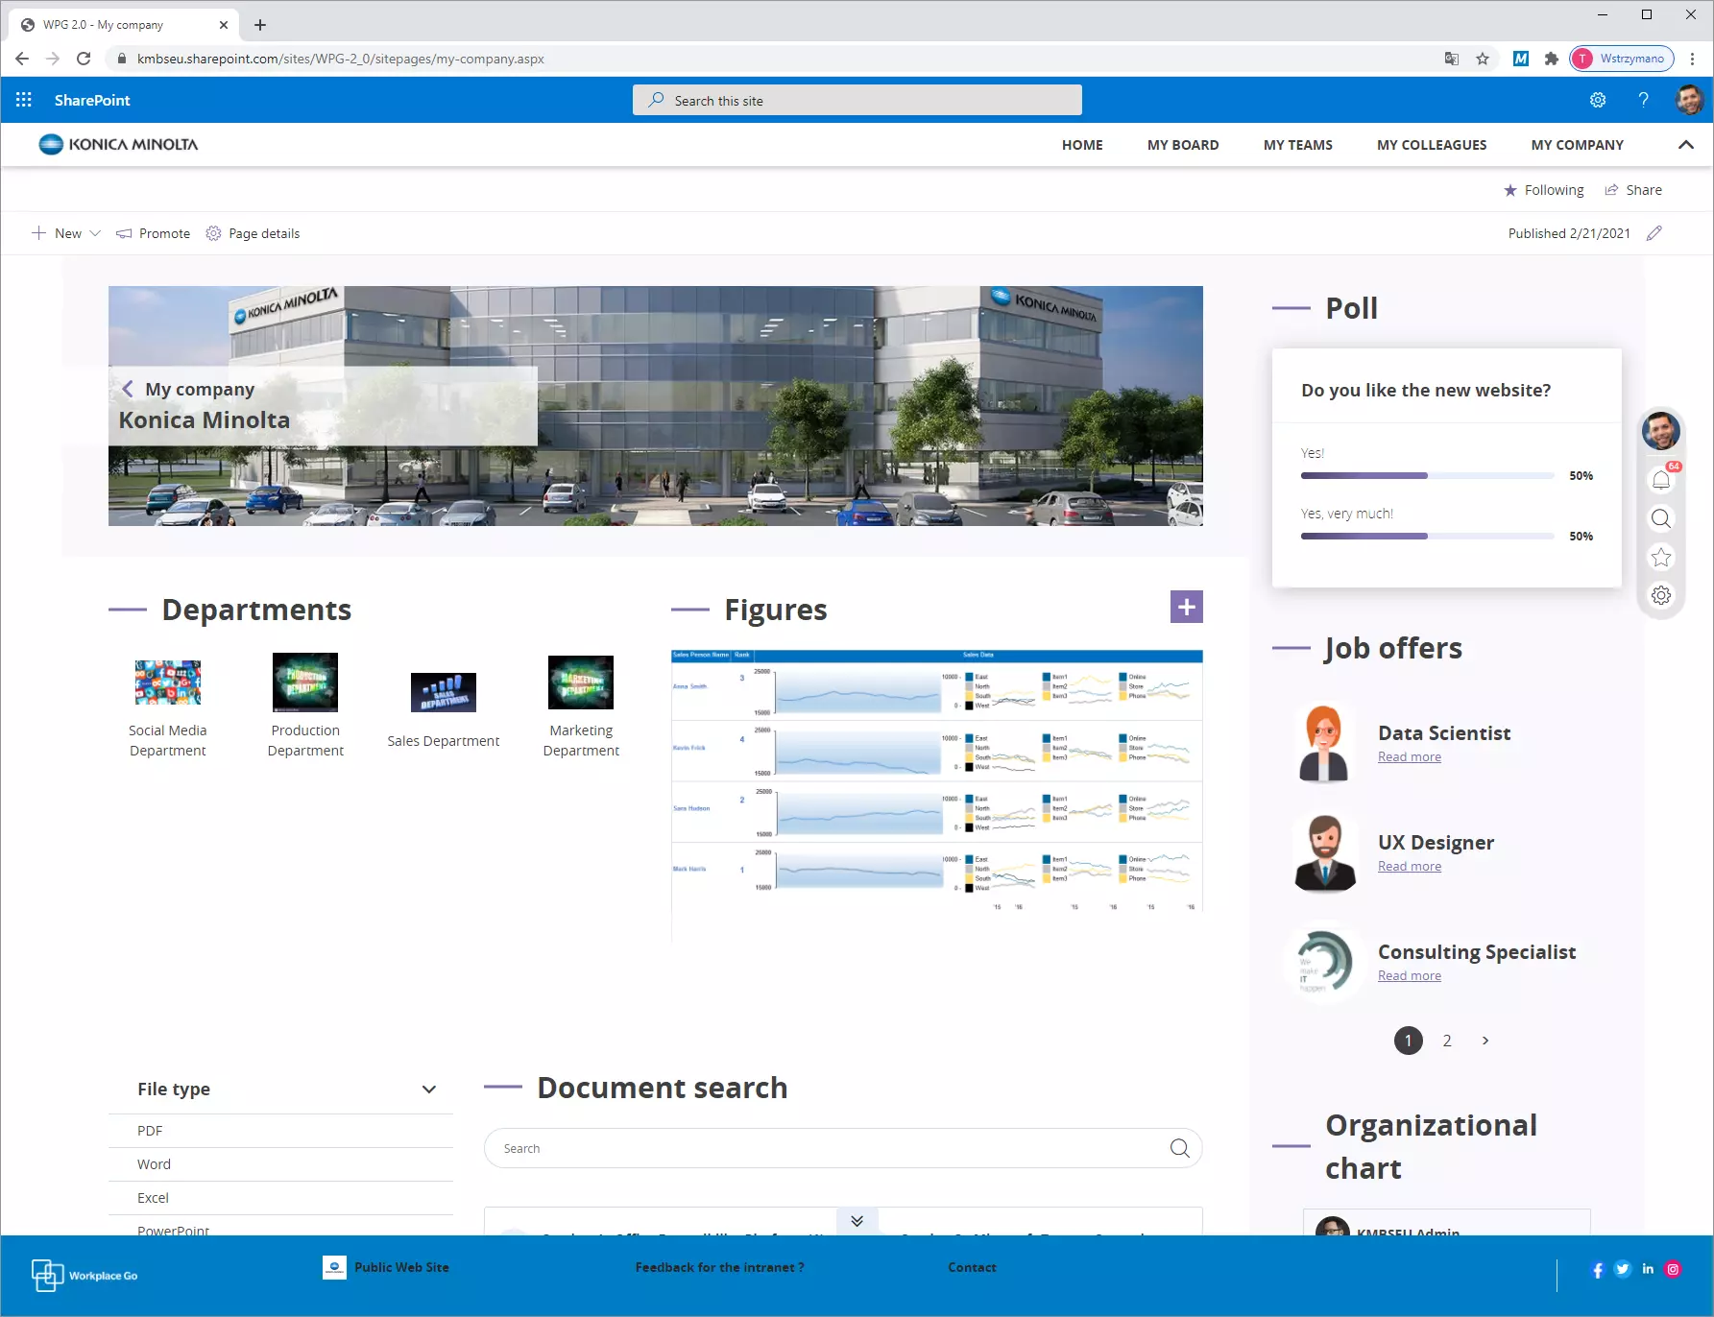The width and height of the screenshot is (1714, 1317).
Task: Open the user profile picture in SharePoint header
Action: point(1689,100)
